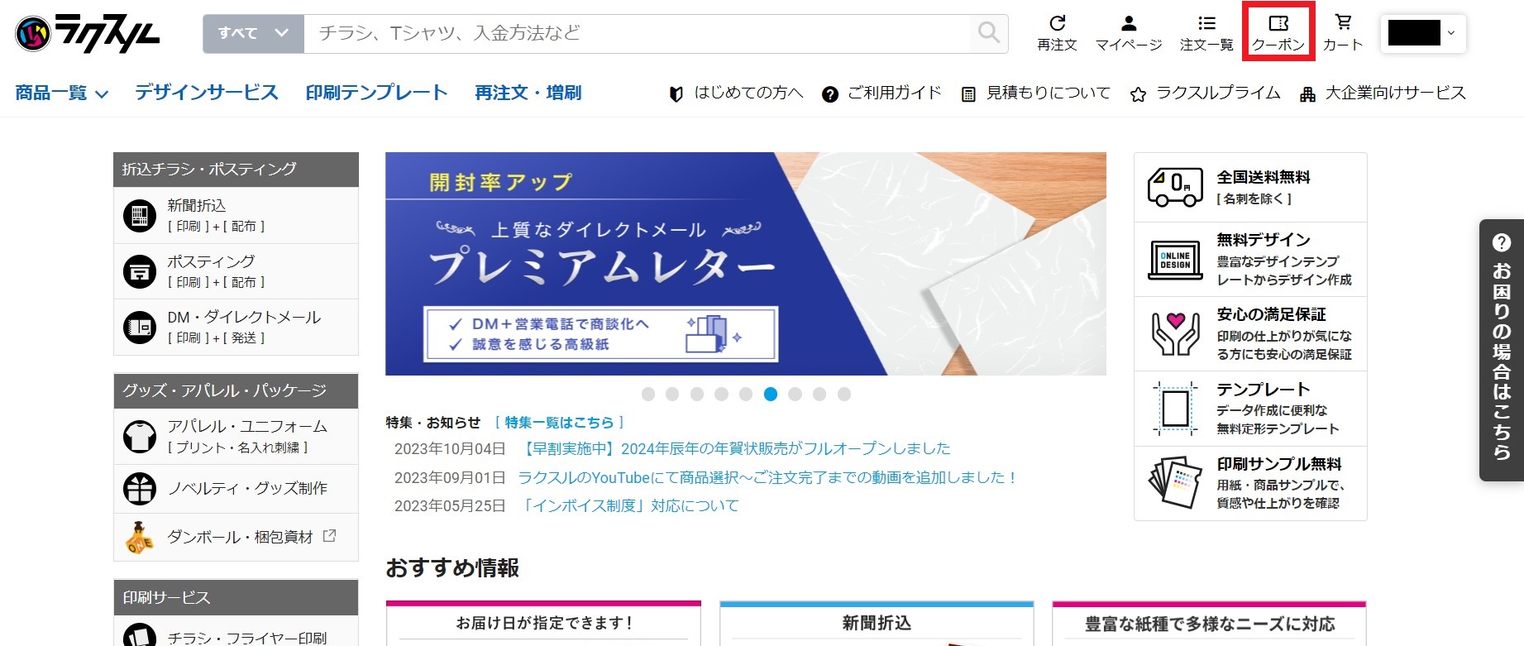Open マイページ person icon
1524x646 pixels.
tap(1129, 23)
